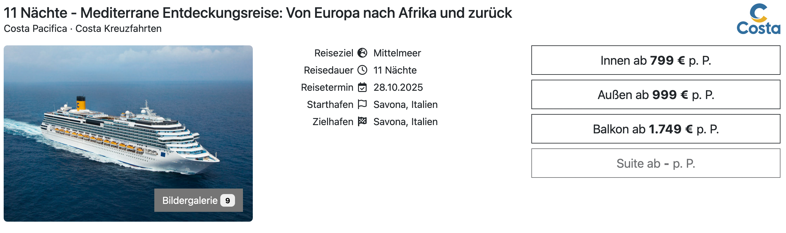This screenshot has width=786, height=233.
Task: Click the Suite ab - p. P. option
Action: pos(656,163)
